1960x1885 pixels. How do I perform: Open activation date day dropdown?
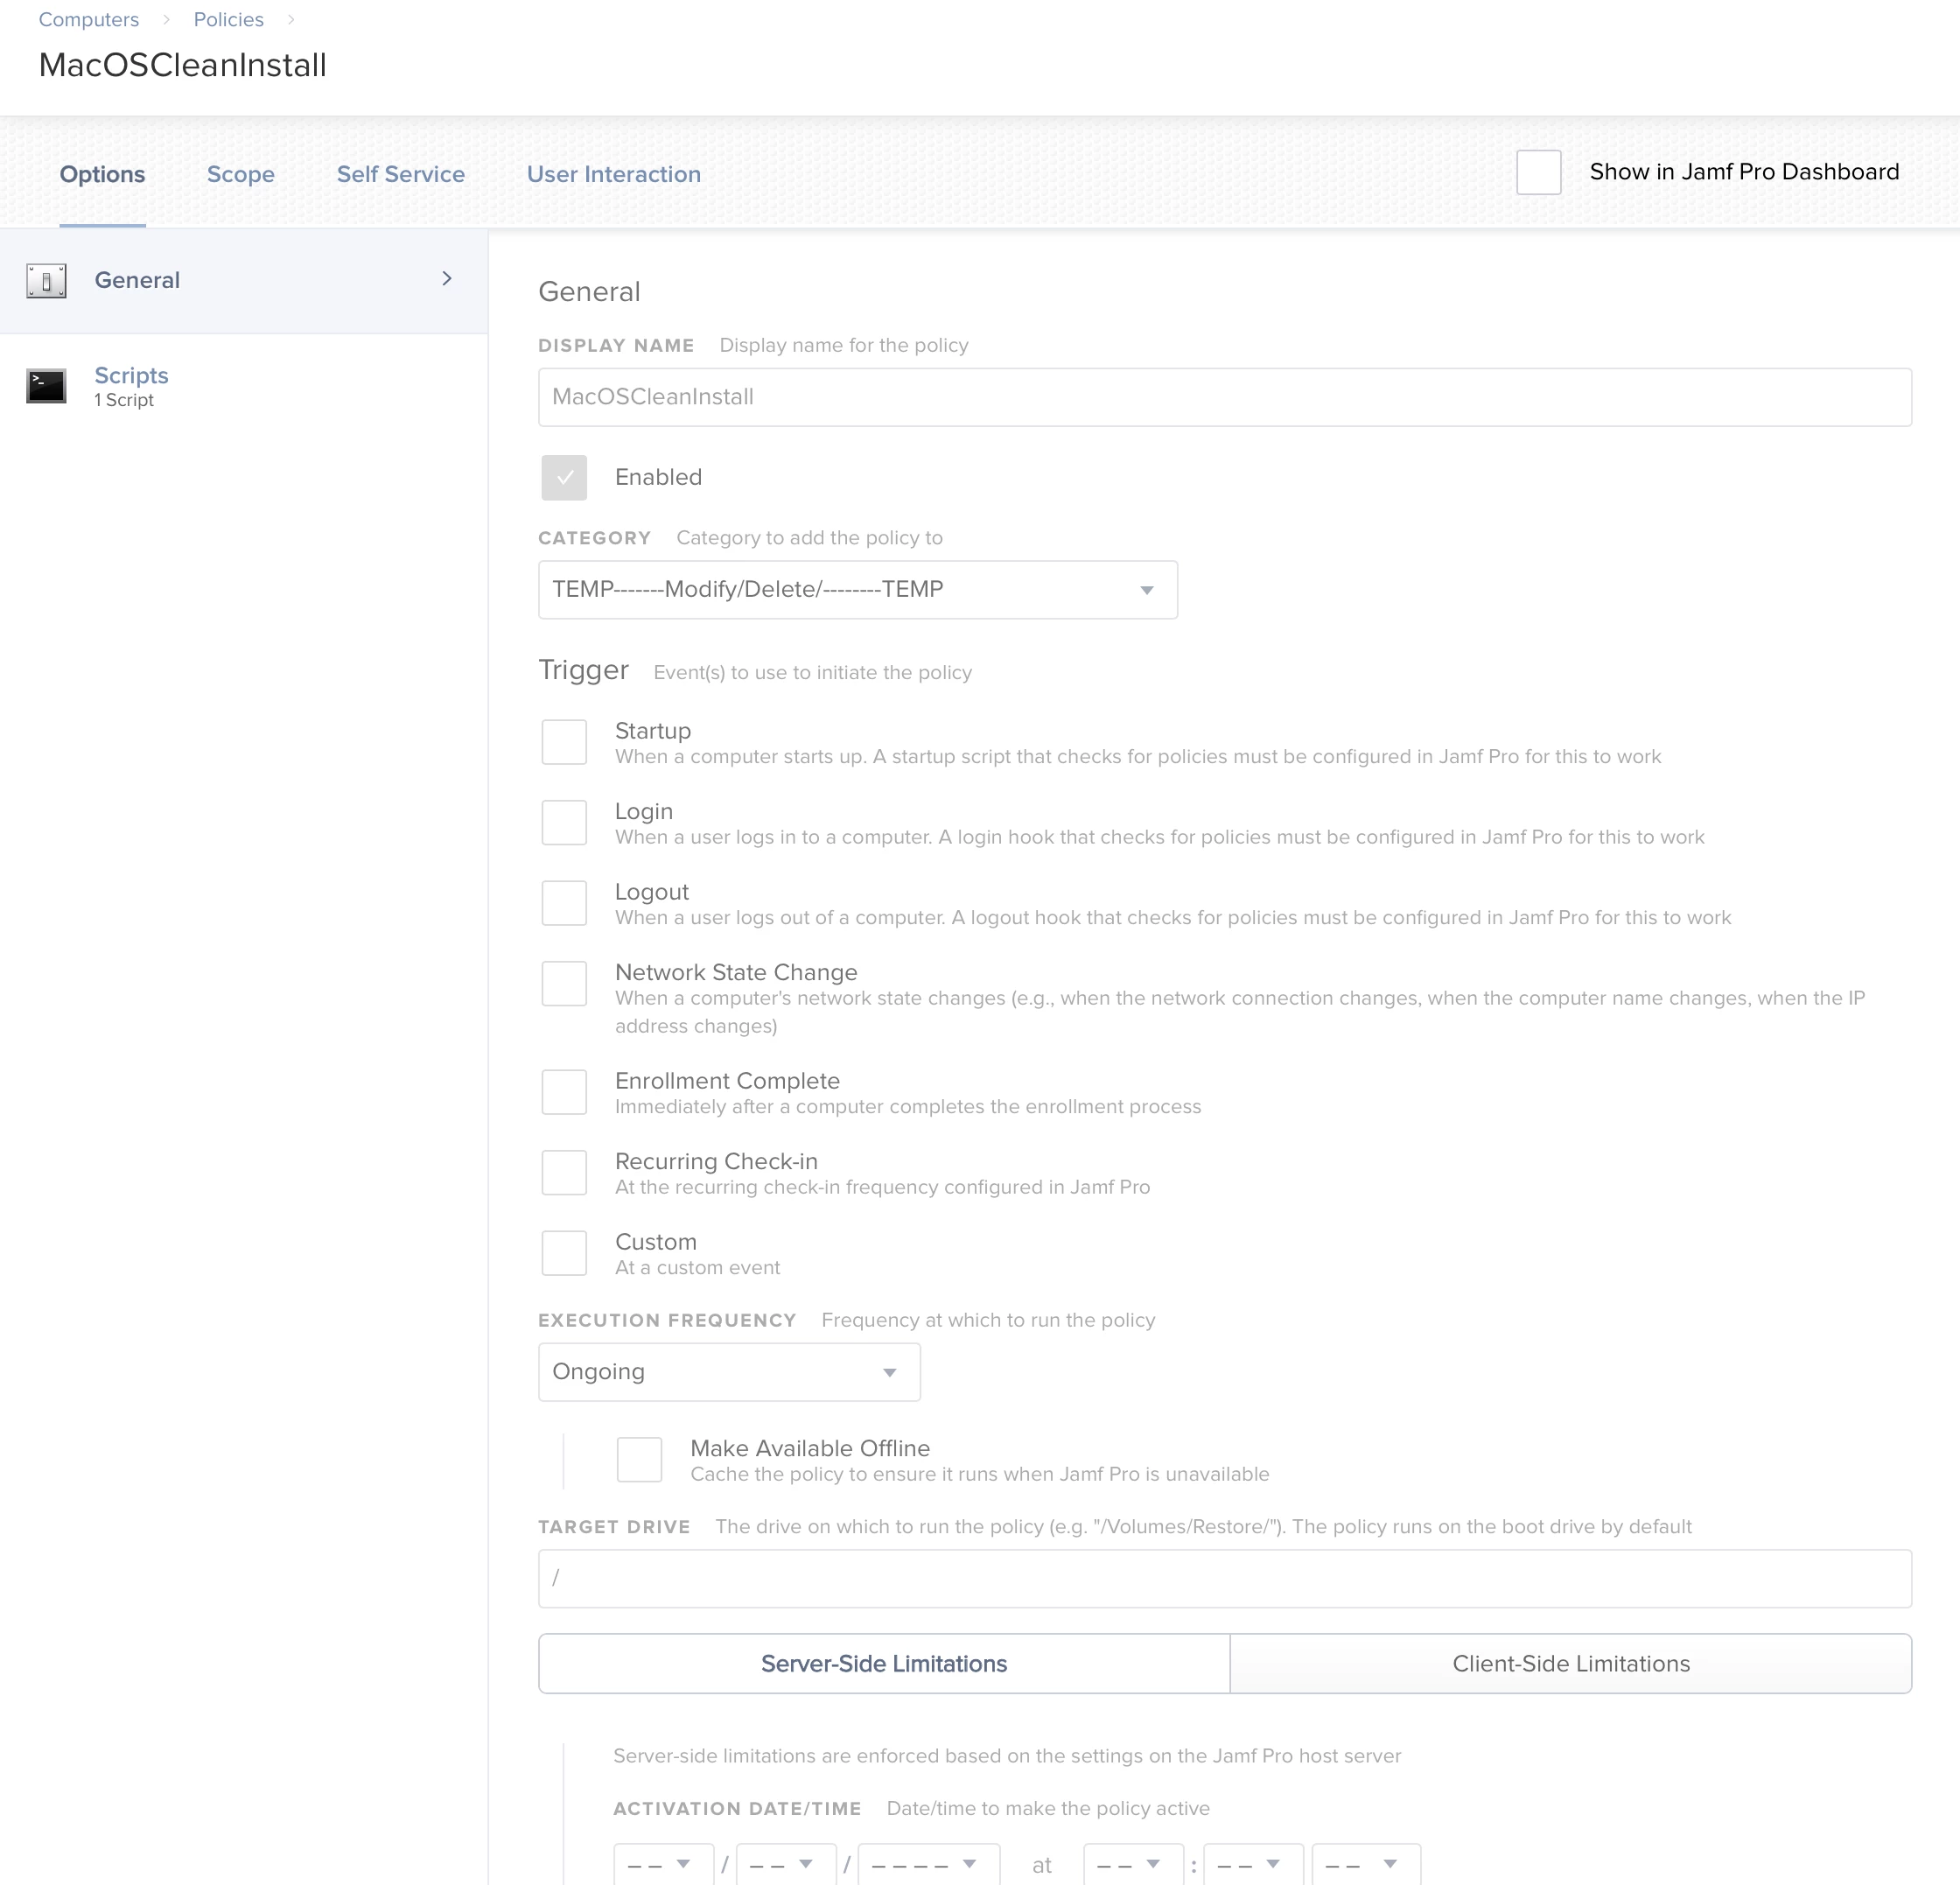click(x=786, y=1864)
